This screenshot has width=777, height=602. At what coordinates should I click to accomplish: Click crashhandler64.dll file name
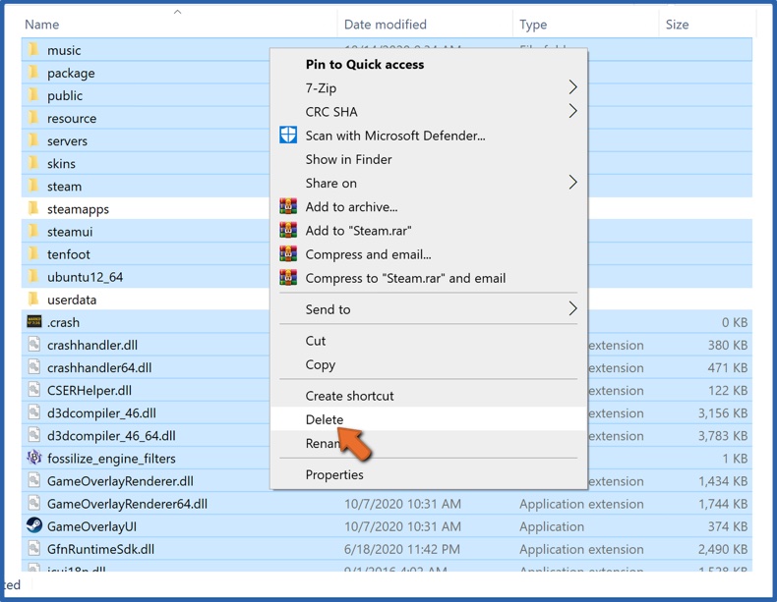coord(99,367)
